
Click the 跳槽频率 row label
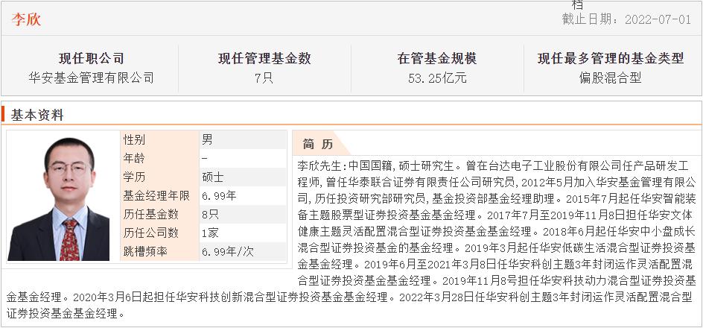[145, 252]
